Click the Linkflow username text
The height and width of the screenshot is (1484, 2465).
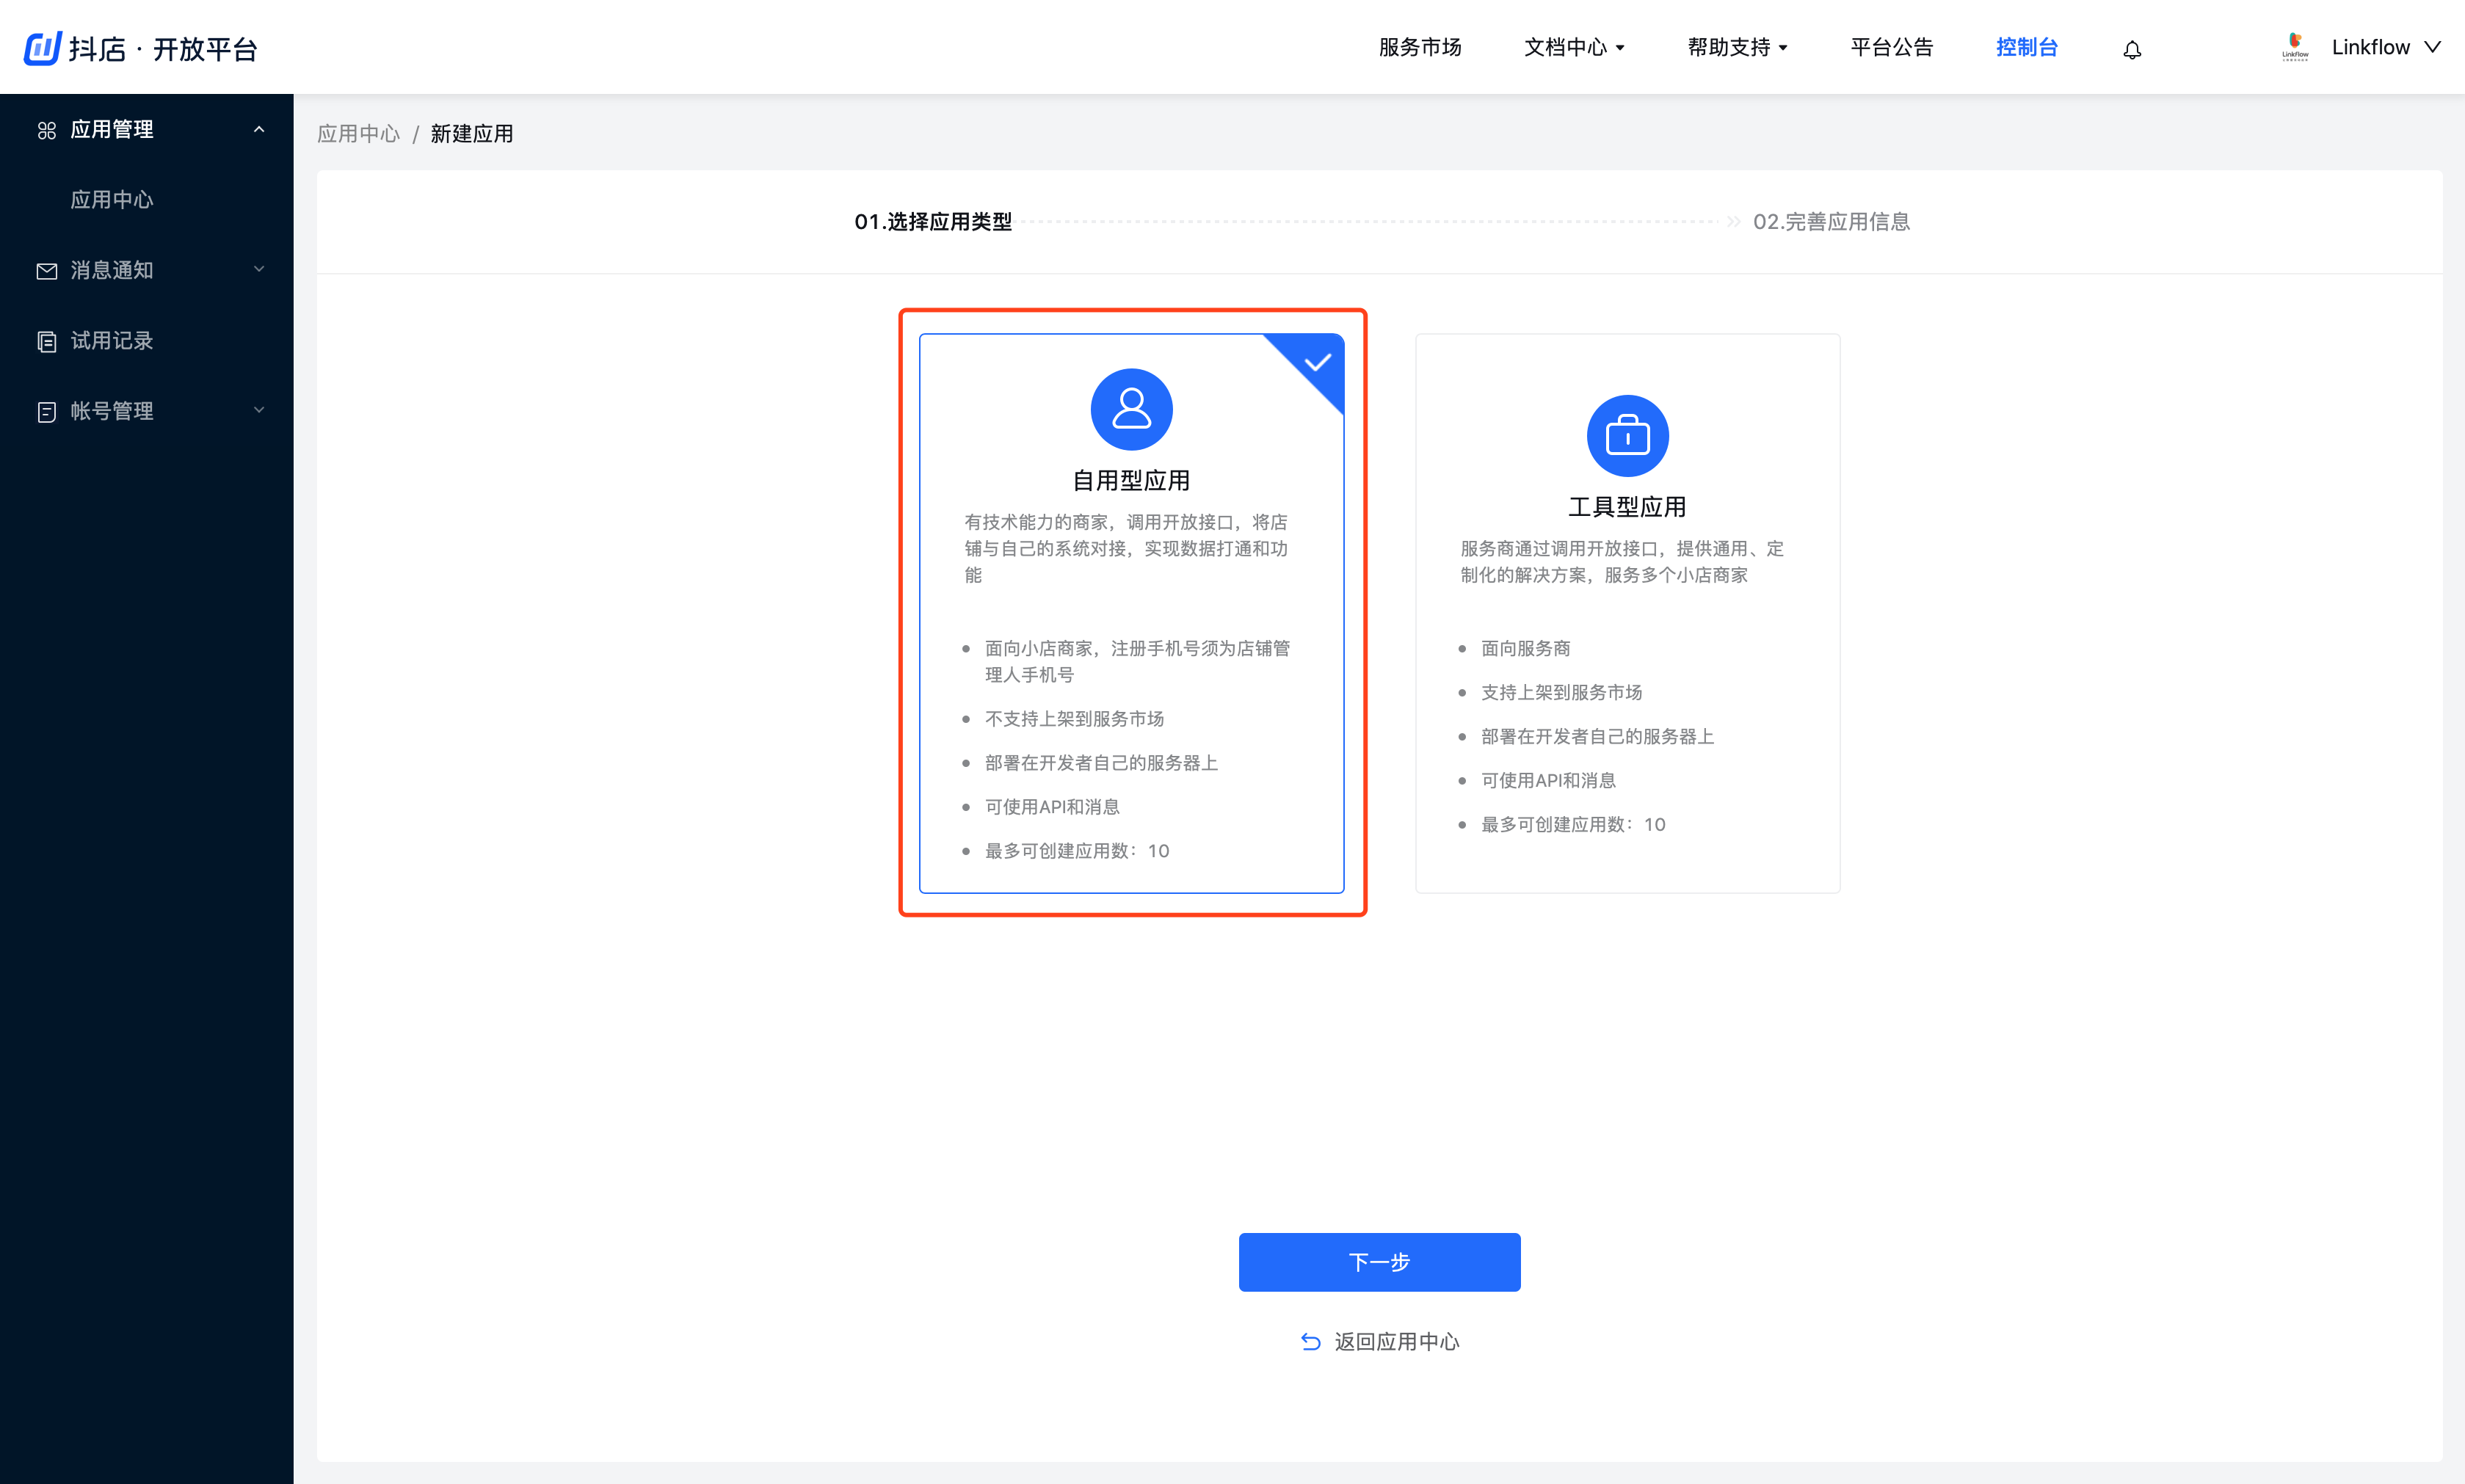(2370, 47)
